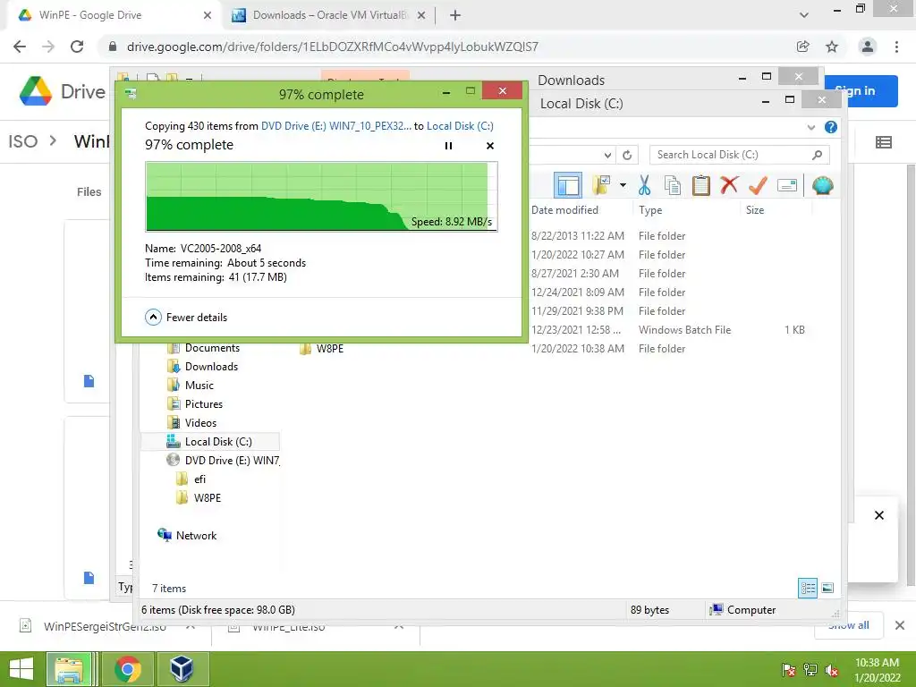Select Downloads in navigation pane
This screenshot has width=916, height=687.
pos(203,366)
